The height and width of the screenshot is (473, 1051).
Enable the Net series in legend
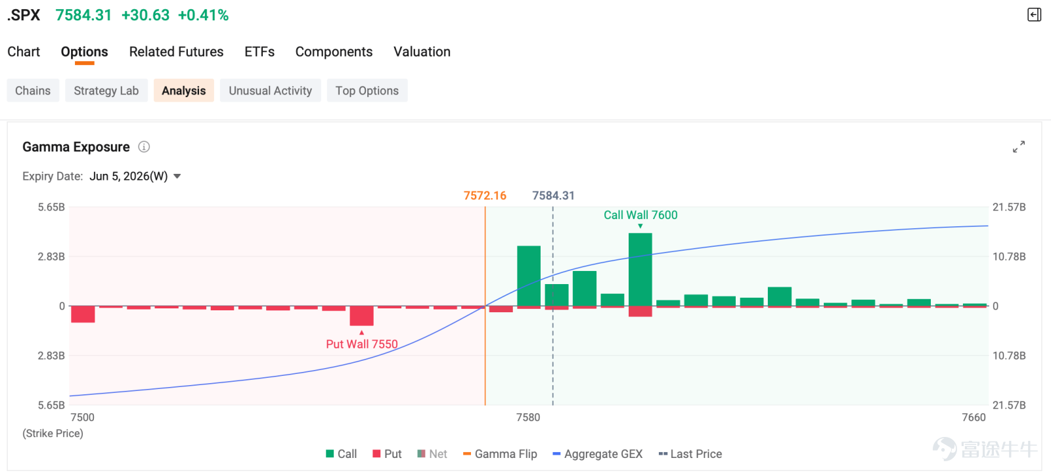click(x=432, y=454)
